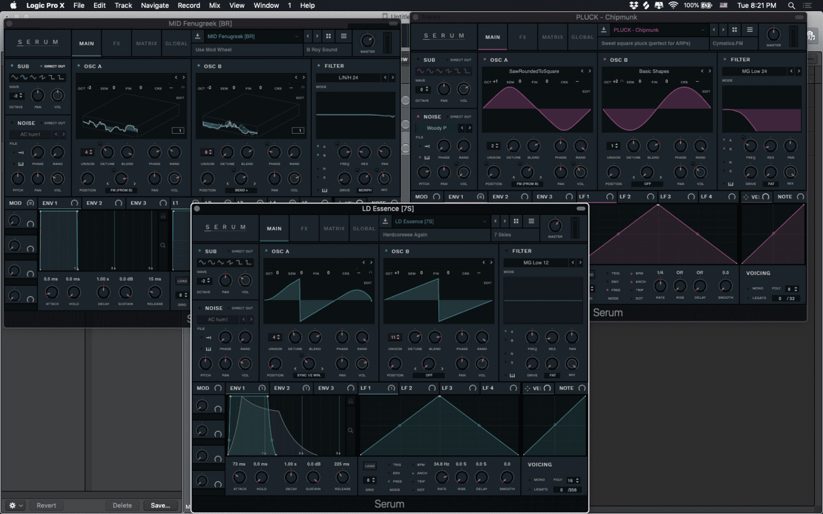
Task: Save preset icon in LD Essence window
Action: [x=385, y=221]
